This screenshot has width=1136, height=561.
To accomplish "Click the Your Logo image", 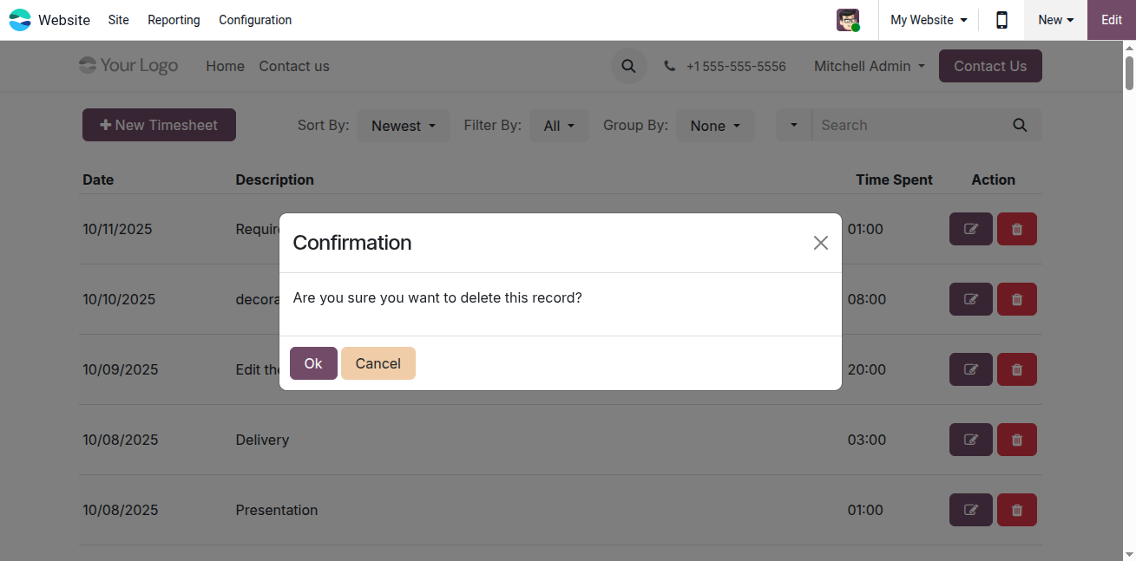I will 128,66.
